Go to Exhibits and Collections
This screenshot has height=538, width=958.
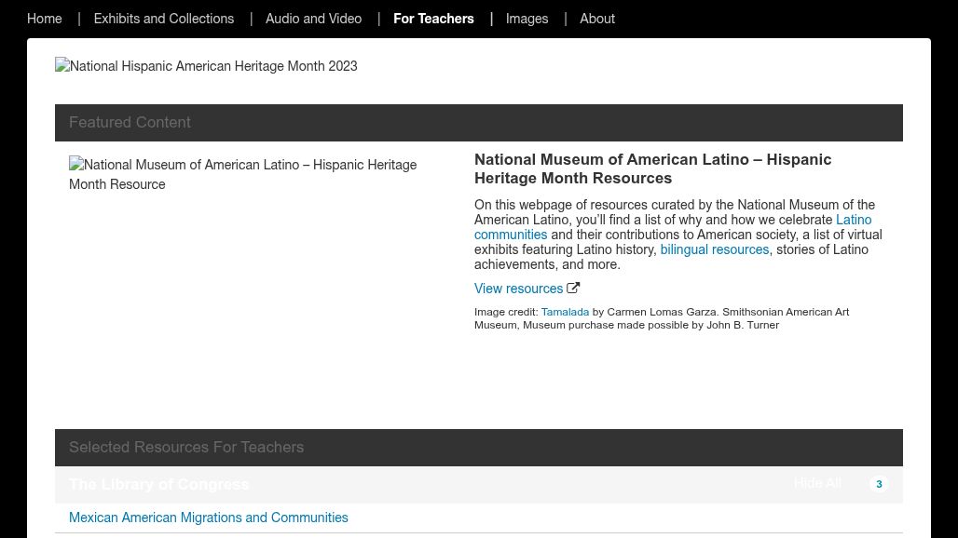pyautogui.click(x=164, y=19)
